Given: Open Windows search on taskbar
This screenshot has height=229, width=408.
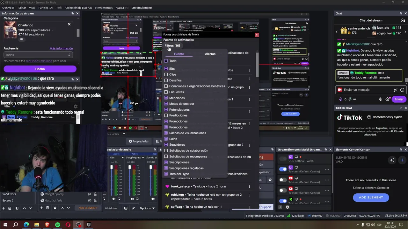Looking at the screenshot, I should click(15, 225).
